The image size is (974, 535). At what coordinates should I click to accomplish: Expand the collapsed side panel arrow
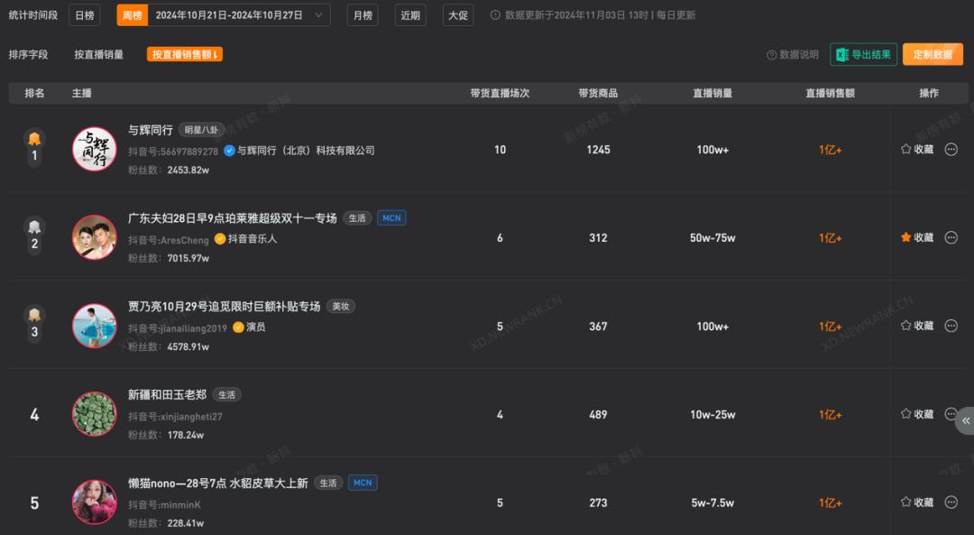(x=965, y=420)
